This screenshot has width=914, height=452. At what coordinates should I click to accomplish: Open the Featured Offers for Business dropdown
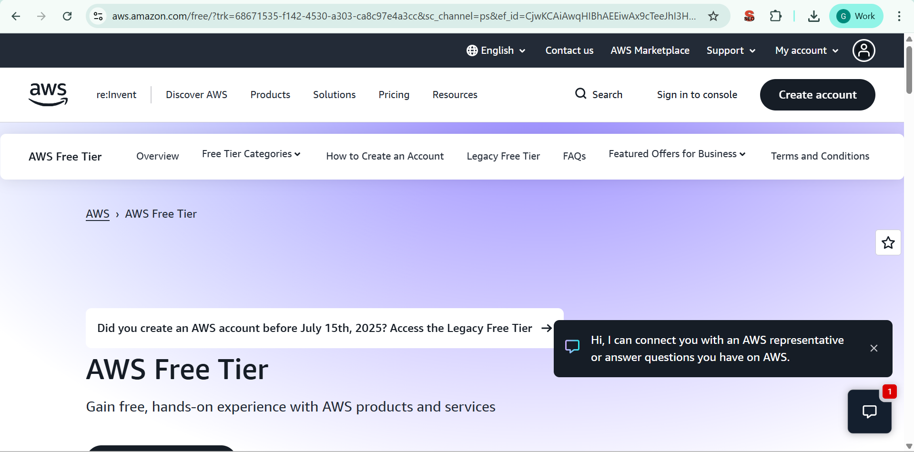[677, 154]
